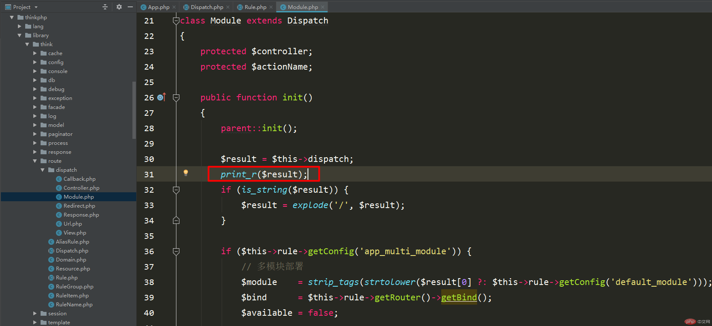Close the Dispatch.php tab
Viewport: 712px width, 326px height.
pos(228,7)
